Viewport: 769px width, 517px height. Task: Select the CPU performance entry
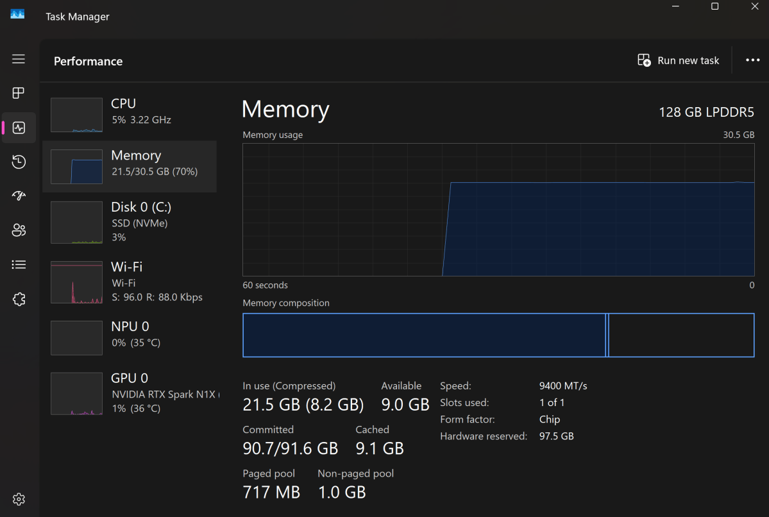click(130, 115)
